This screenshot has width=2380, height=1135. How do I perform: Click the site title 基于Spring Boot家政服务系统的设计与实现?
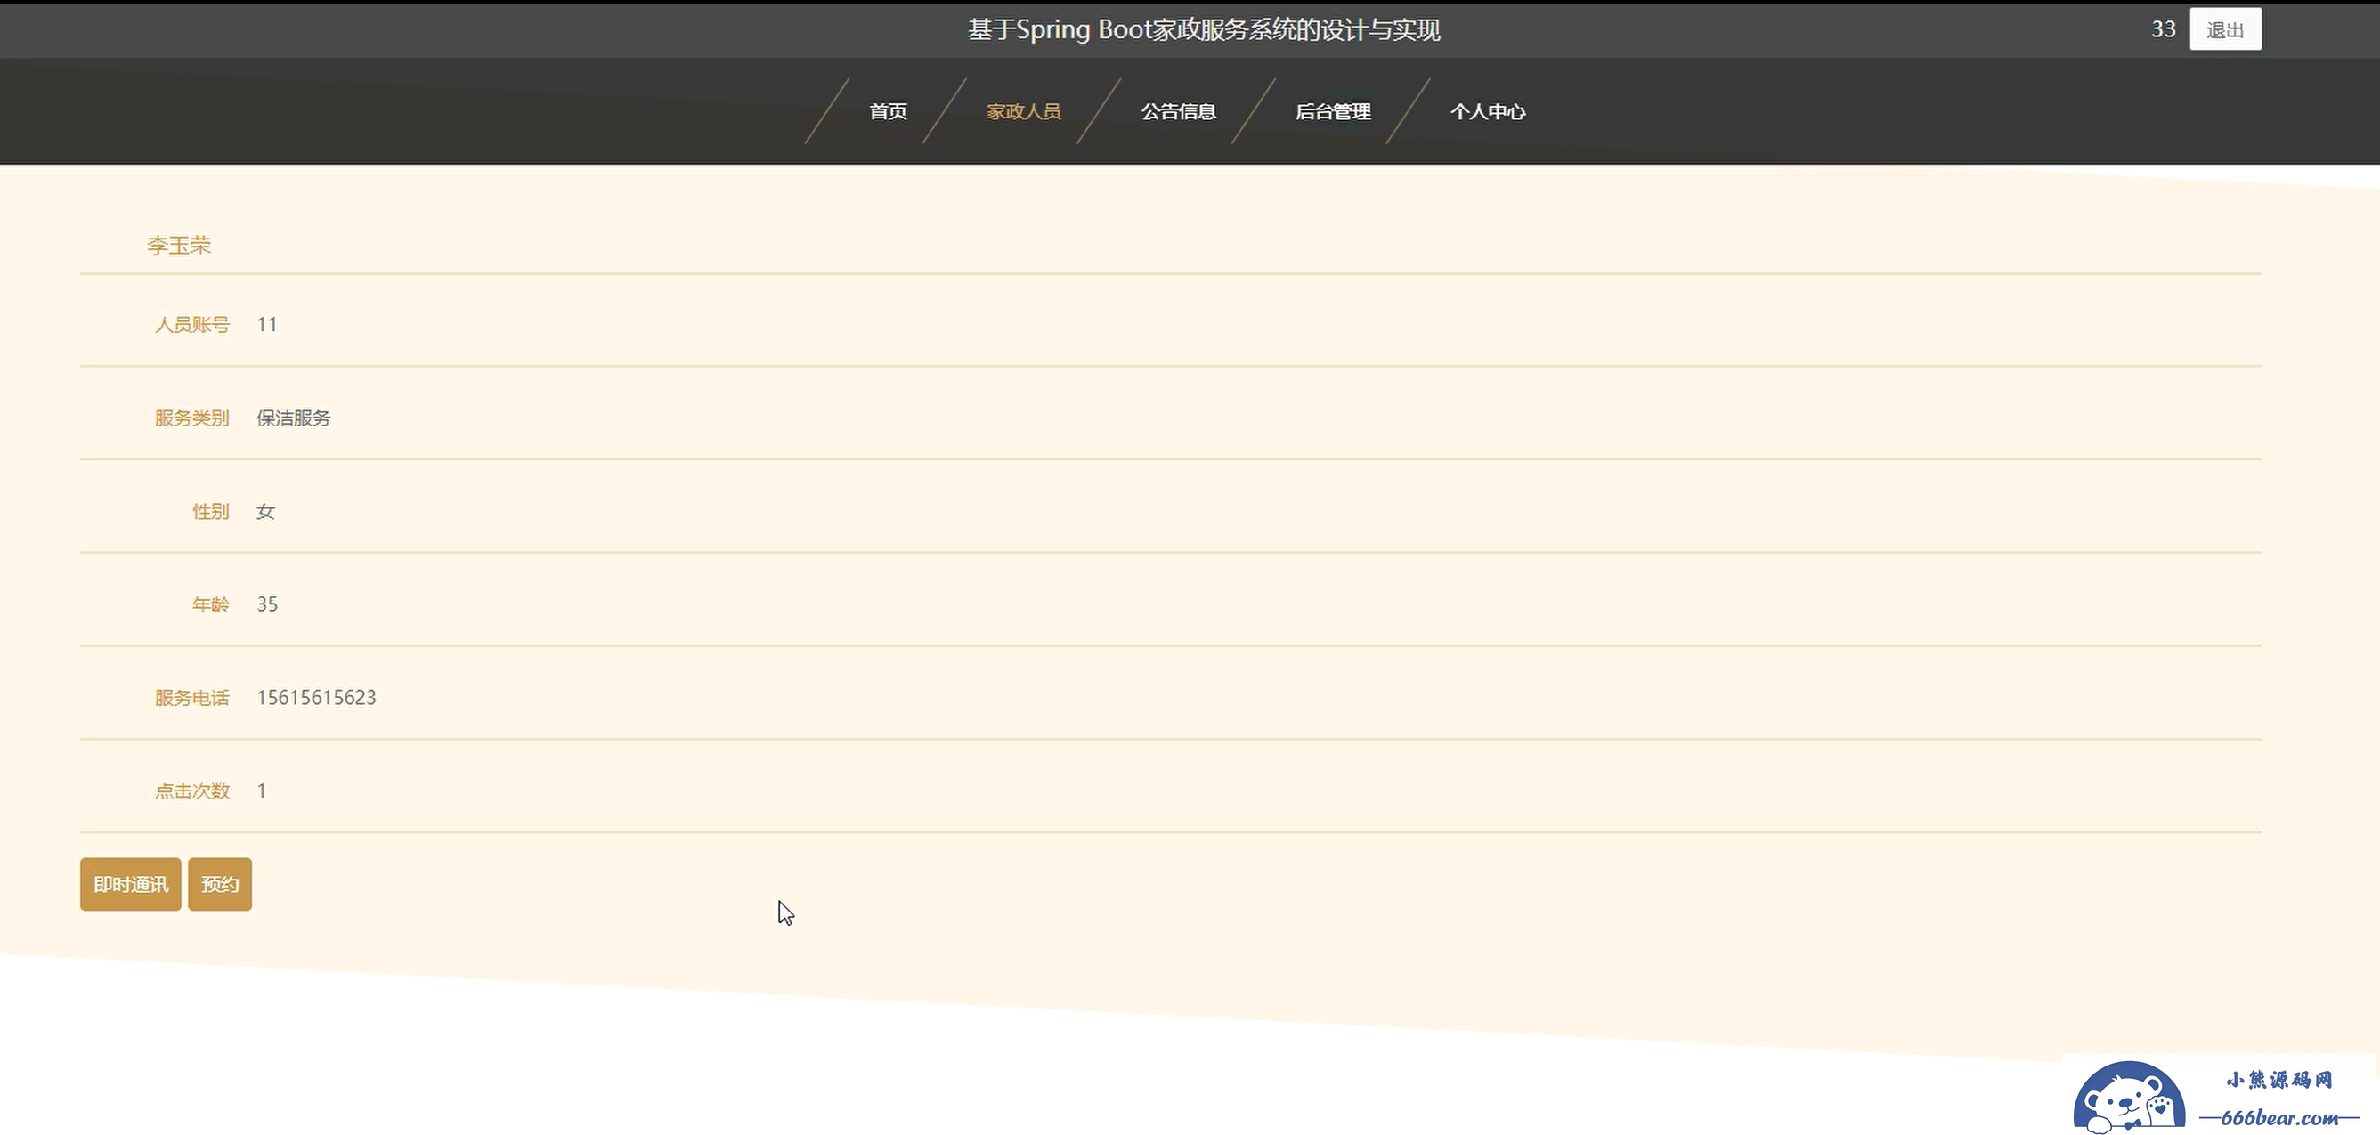(x=1204, y=29)
